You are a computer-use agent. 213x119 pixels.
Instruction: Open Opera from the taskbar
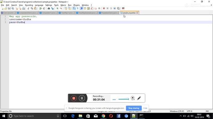tap(111, 116)
